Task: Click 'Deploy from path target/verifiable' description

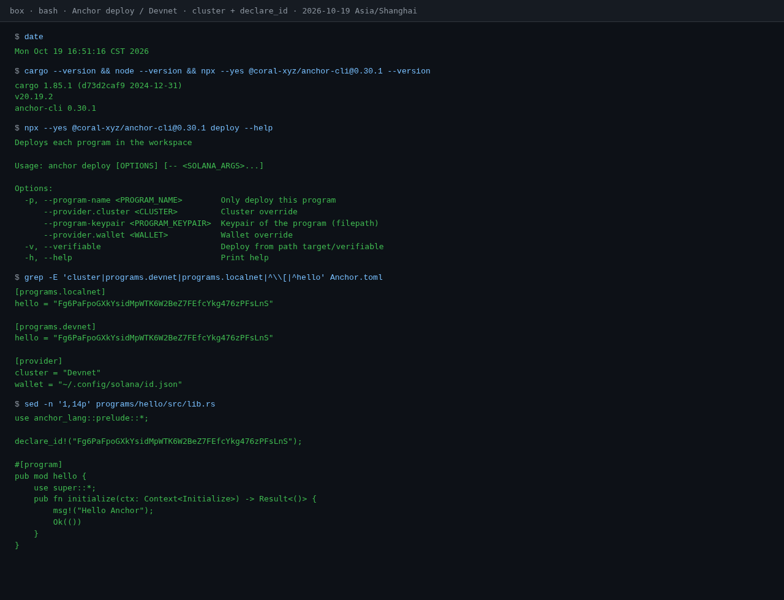Action: tap(303, 247)
